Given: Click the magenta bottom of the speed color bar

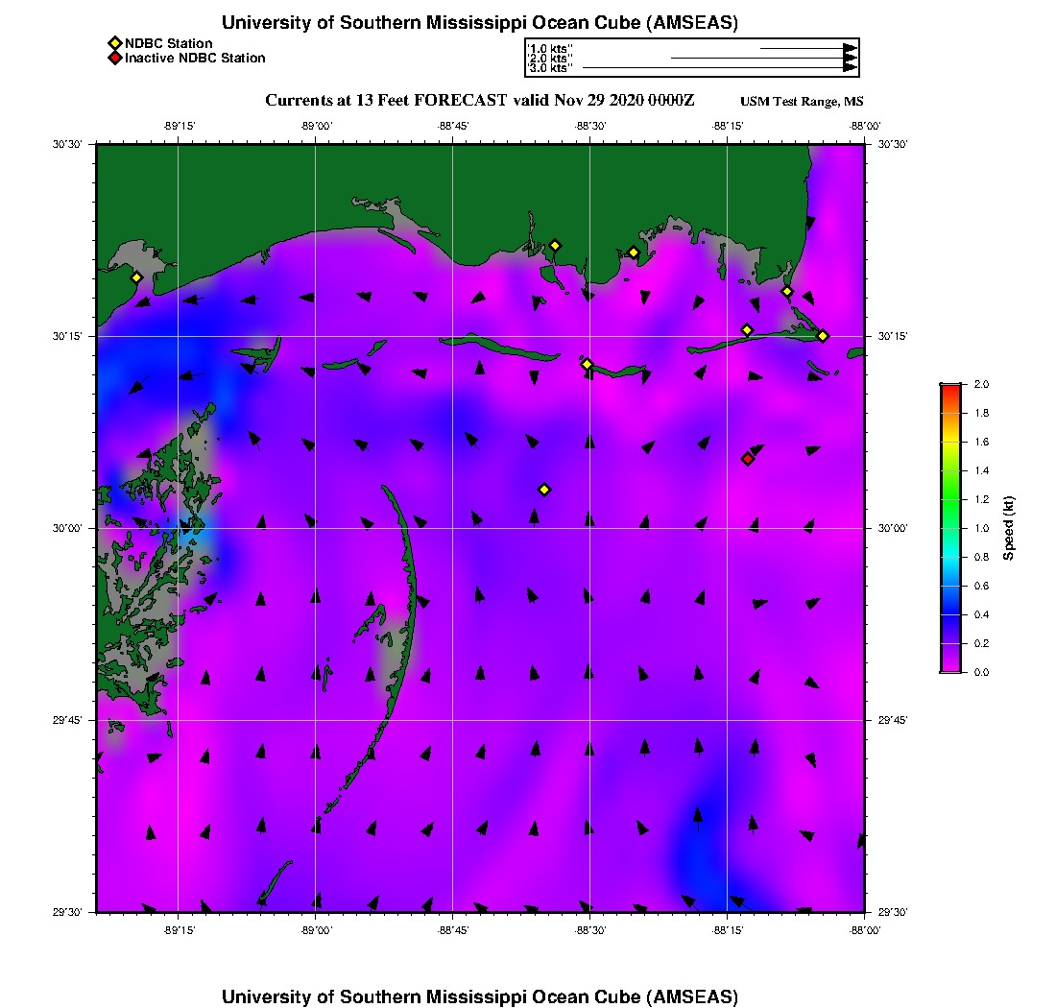Looking at the screenshot, I should click(949, 668).
